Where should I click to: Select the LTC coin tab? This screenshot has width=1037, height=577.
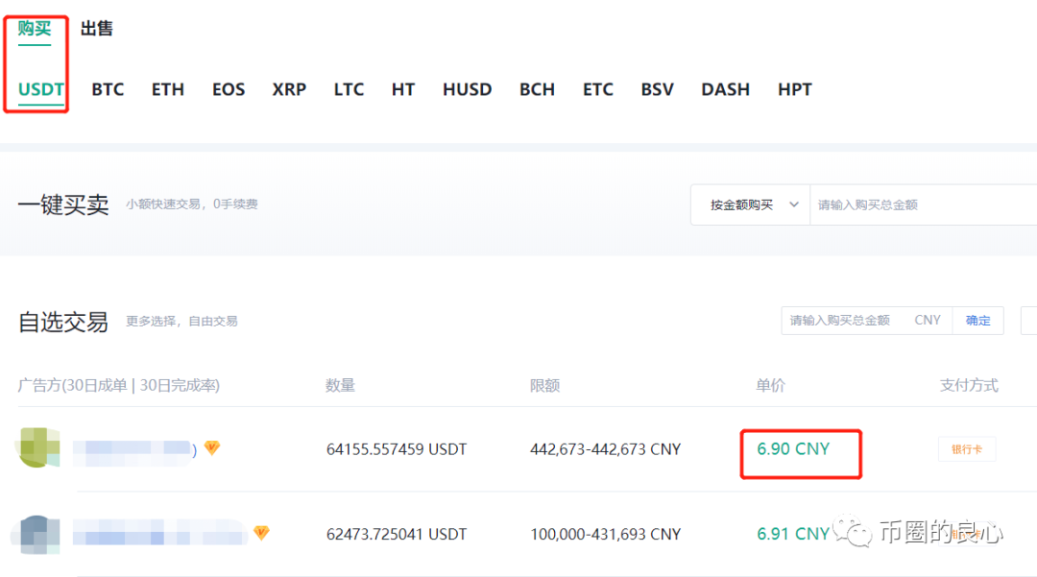click(x=350, y=89)
